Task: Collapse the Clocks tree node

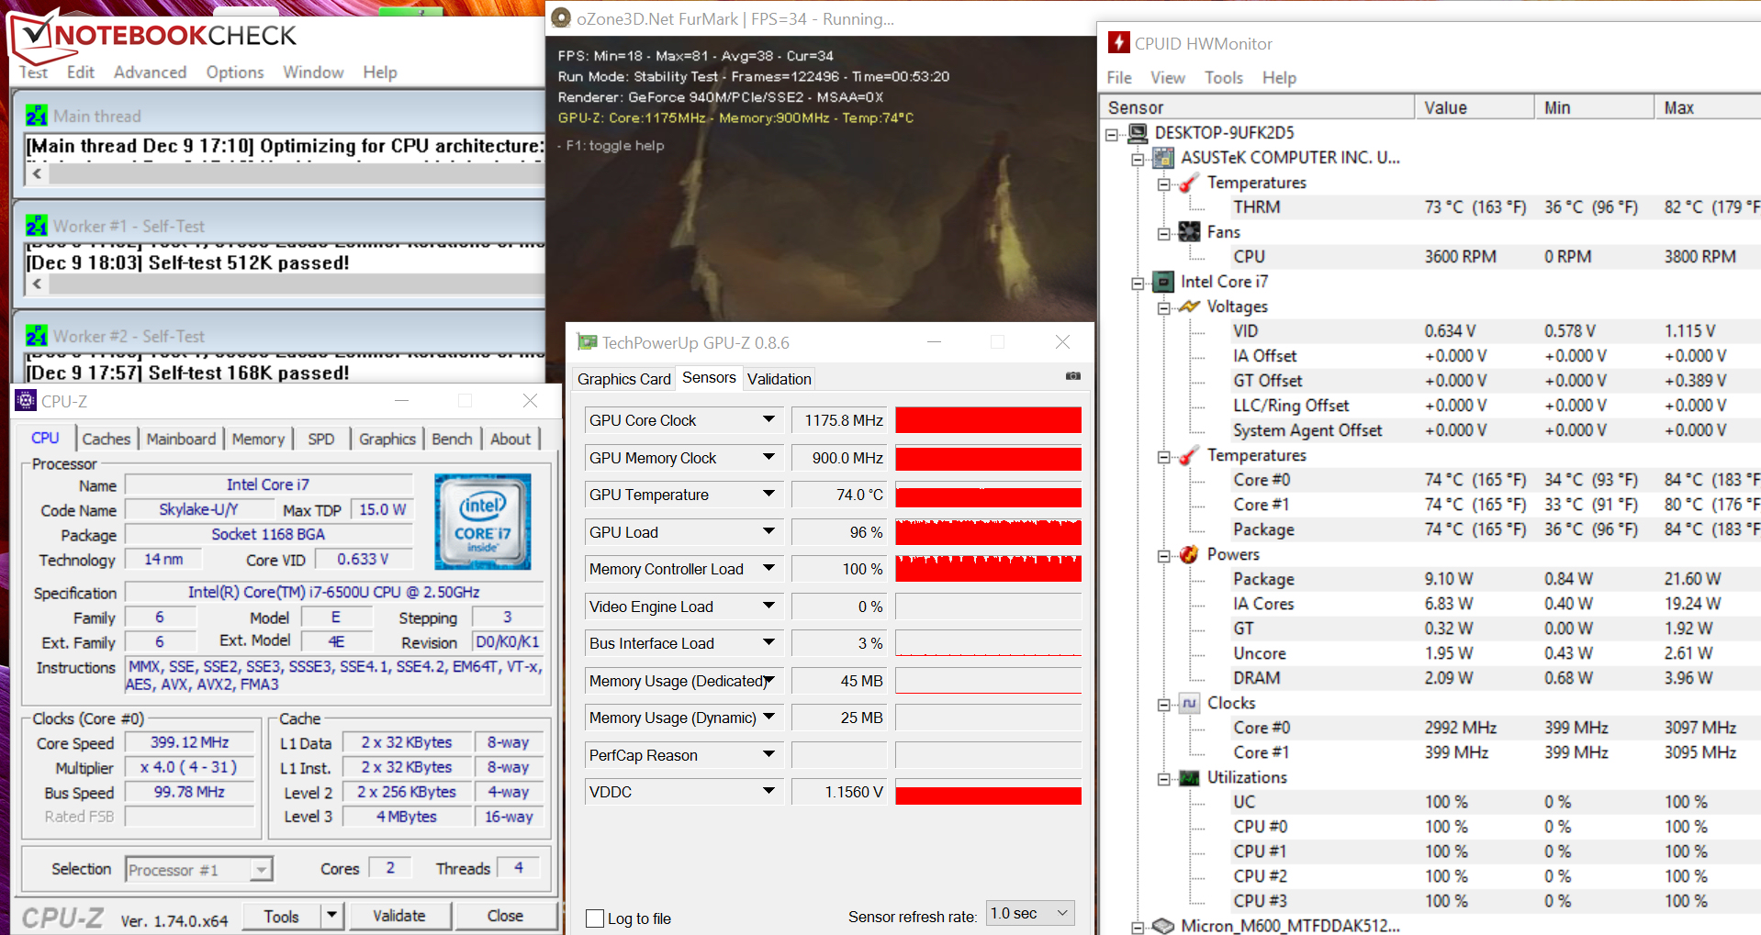Action: coord(1163,704)
